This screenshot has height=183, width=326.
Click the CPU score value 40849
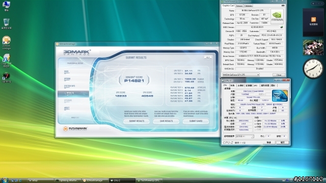[x=147, y=96]
